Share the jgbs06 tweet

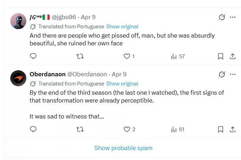click(x=233, y=56)
